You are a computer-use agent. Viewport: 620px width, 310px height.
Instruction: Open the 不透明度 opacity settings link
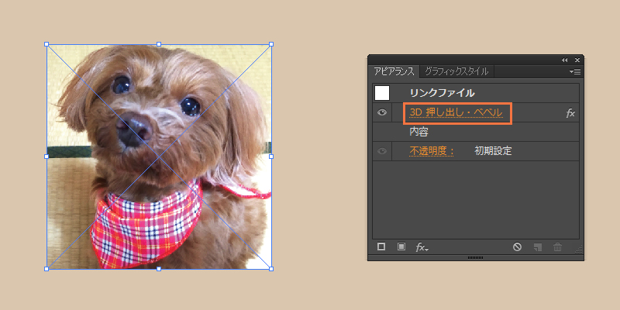432,151
